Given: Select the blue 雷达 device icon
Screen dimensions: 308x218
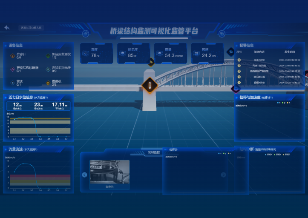Looking at the screenshot, I should tap(13, 83).
